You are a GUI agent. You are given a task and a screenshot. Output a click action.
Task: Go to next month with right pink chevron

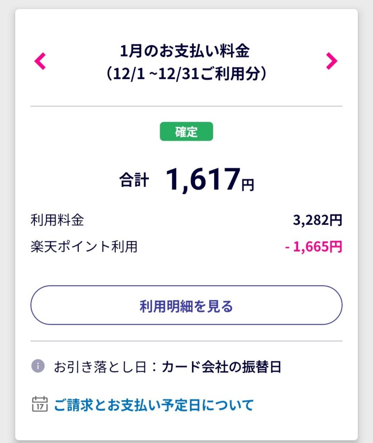331,61
